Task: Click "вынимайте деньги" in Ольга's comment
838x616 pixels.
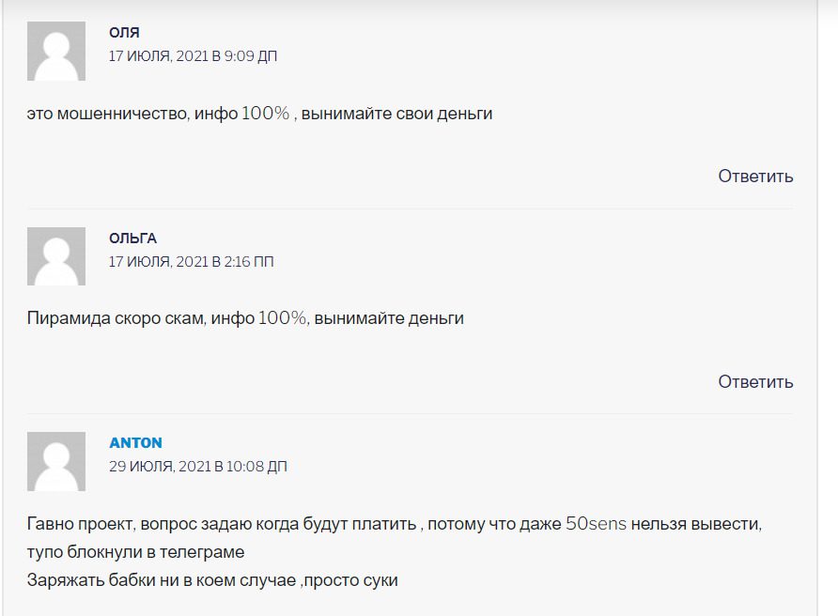Action: (x=389, y=318)
